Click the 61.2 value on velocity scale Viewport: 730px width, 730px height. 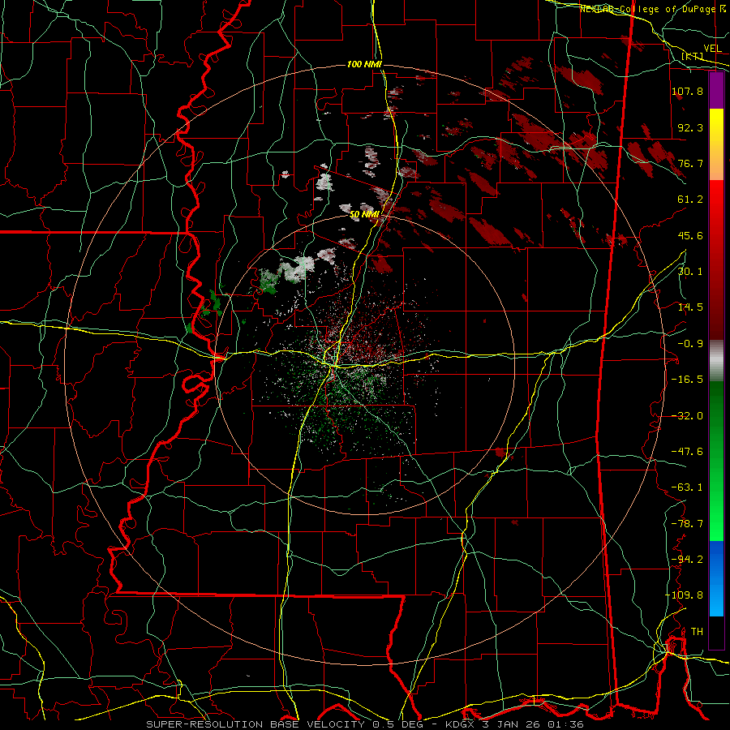(690, 200)
